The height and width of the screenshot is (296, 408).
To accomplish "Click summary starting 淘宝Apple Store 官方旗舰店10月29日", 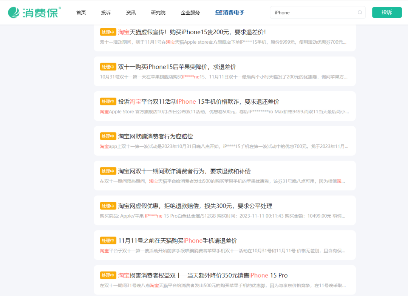I will pyautogui.click(x=224, y=112).
